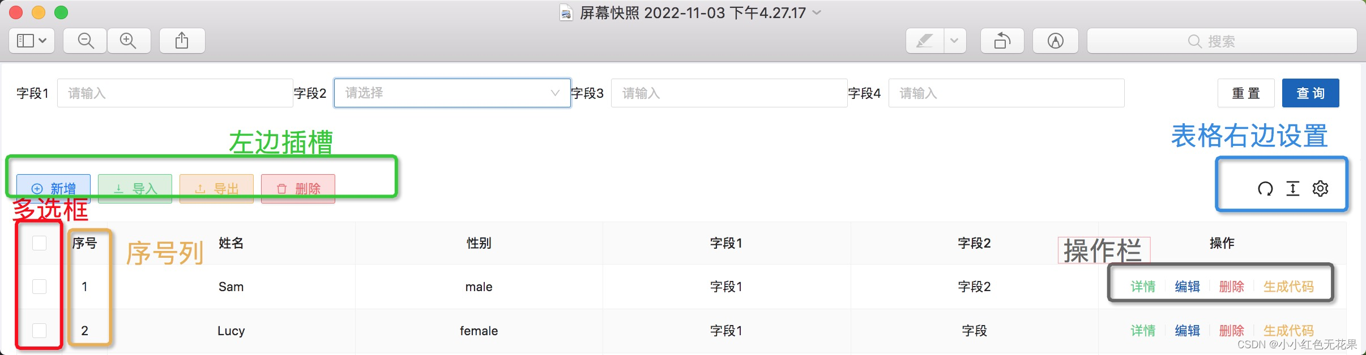Click the zoom out magnifier icon
This screenshot has height=355, width=1366.
point(84,40)
